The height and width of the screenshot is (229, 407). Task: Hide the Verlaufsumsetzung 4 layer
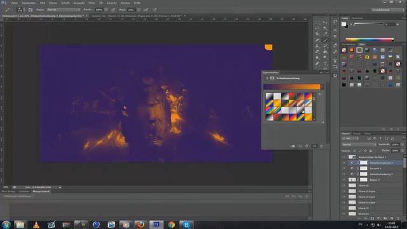(x=344, y=163)
